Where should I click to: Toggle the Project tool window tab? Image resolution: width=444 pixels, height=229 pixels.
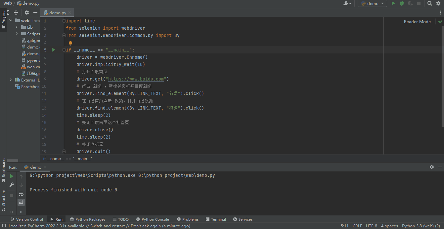[3, 19]
